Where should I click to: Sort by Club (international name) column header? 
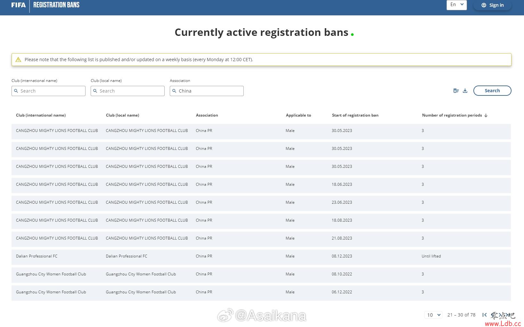tap(41, 115)
